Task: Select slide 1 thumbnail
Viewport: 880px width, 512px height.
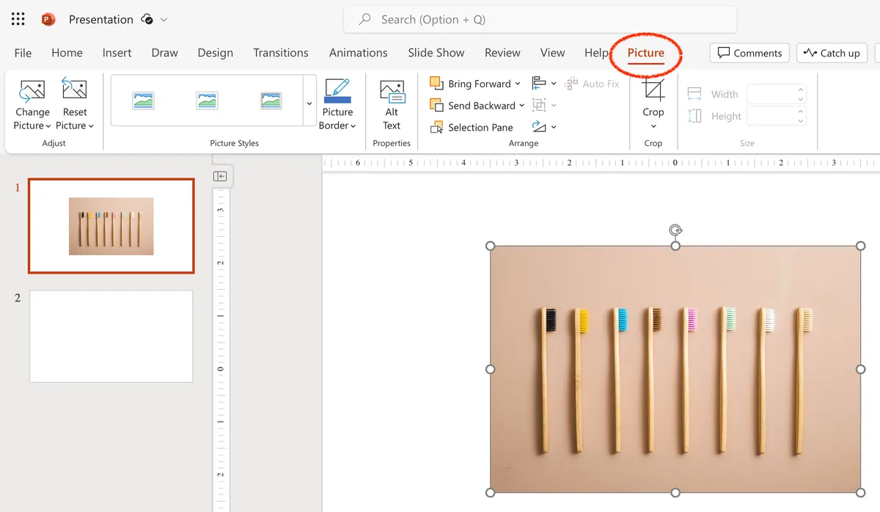Action: 111,226
